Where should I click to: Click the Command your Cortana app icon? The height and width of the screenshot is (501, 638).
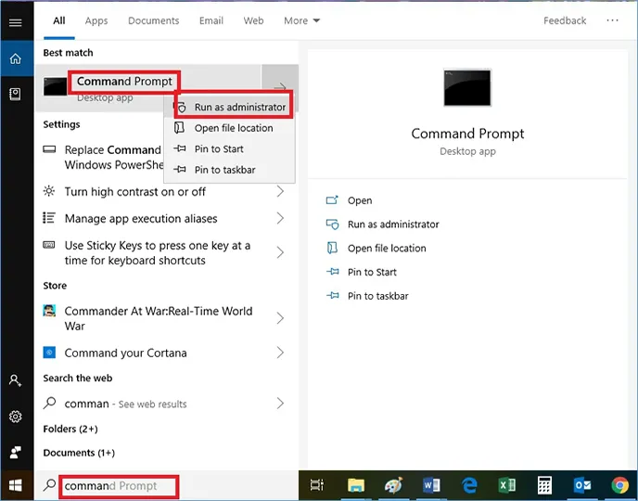click(49, 352)
